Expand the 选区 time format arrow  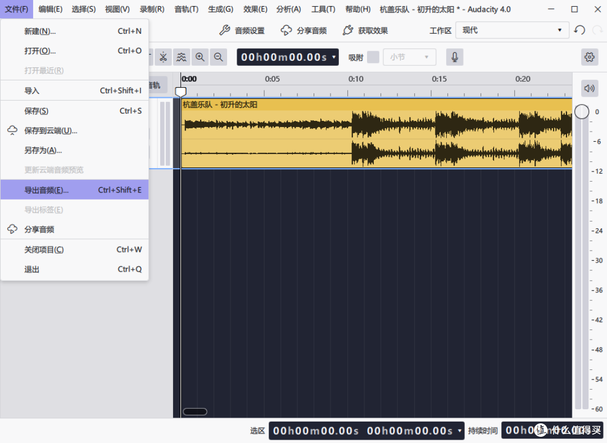tap(460, 431)
